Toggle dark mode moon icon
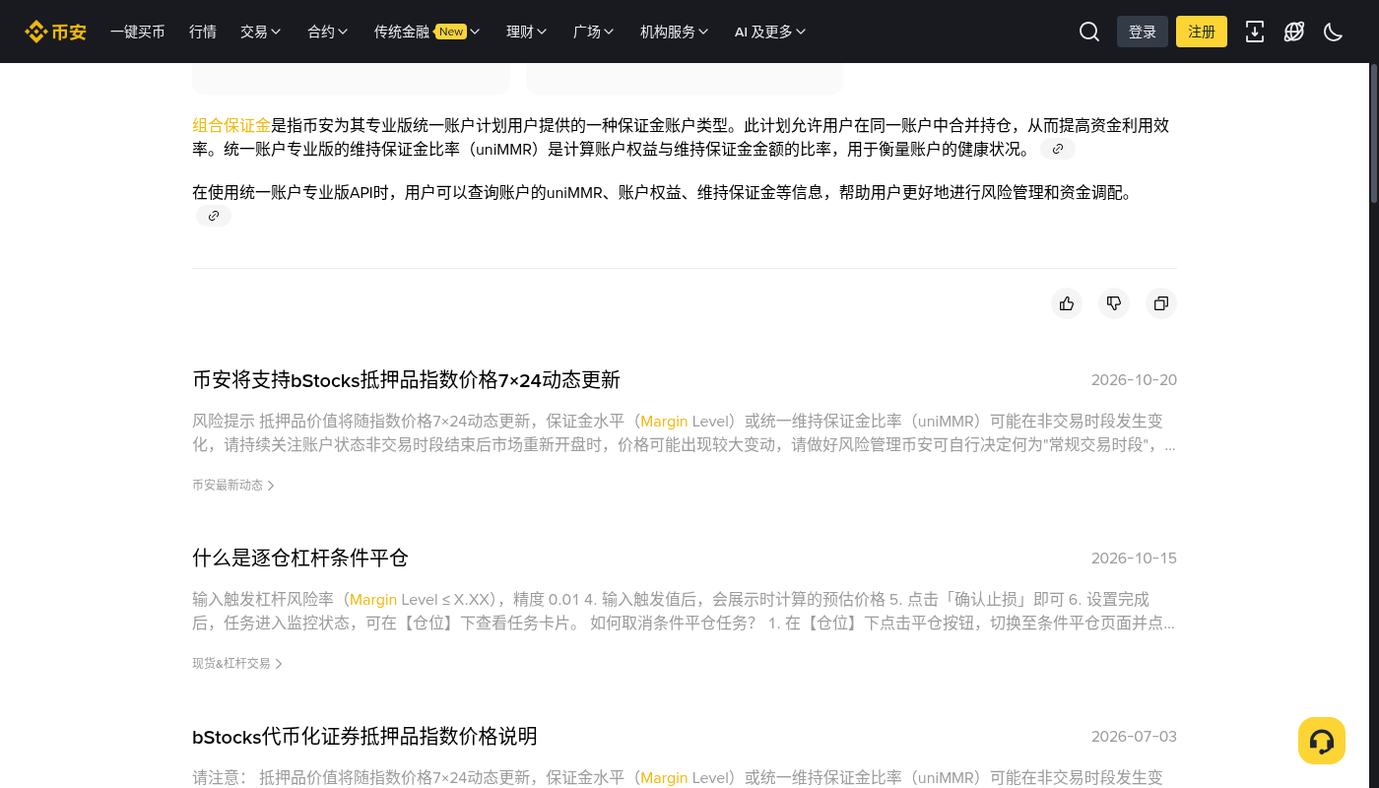The image size is (1379, 788). click(x=1334, y=32)
